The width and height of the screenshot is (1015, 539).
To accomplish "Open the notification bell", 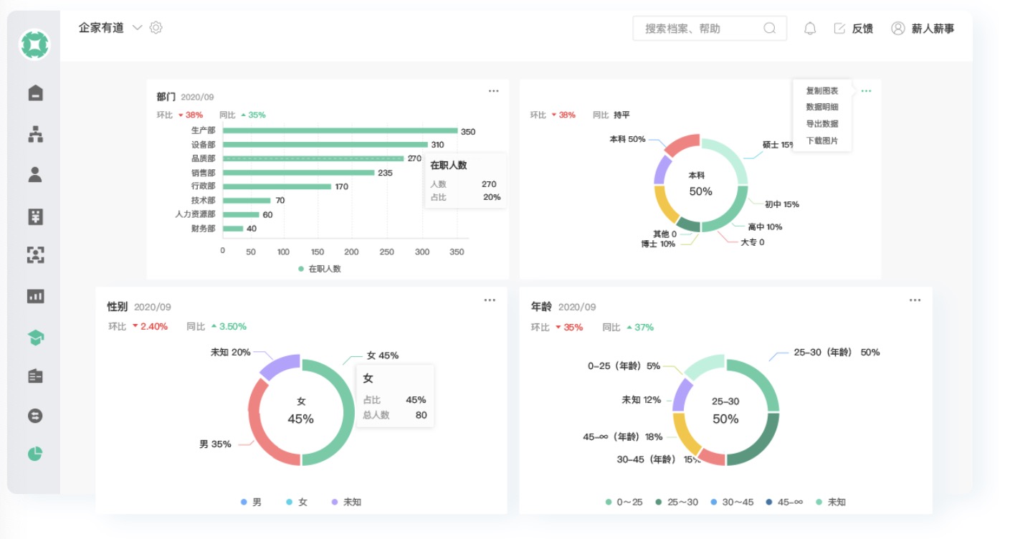I will [810, 28].
